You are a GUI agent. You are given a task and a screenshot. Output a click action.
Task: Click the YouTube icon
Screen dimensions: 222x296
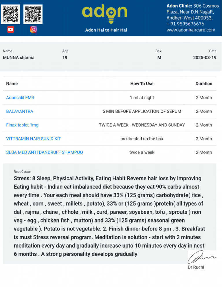pyautogui.click(x=10, y=29)
